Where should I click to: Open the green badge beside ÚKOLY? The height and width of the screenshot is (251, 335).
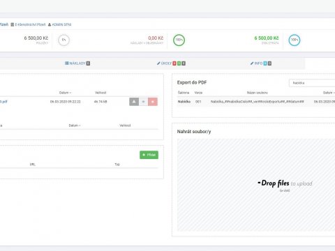pos(179,63)
